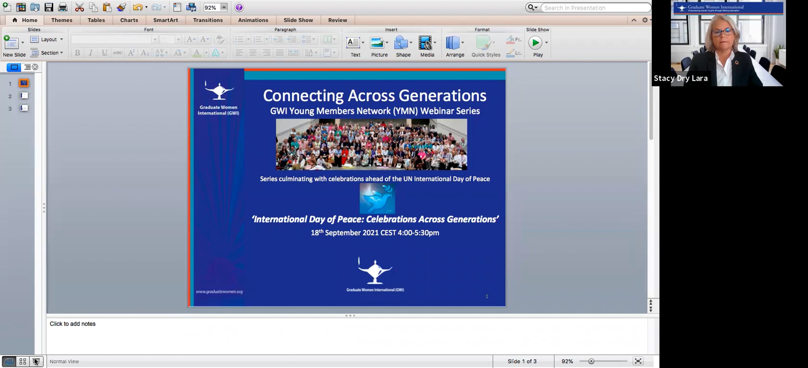Toggle Subscript formatting

(145, 53)
